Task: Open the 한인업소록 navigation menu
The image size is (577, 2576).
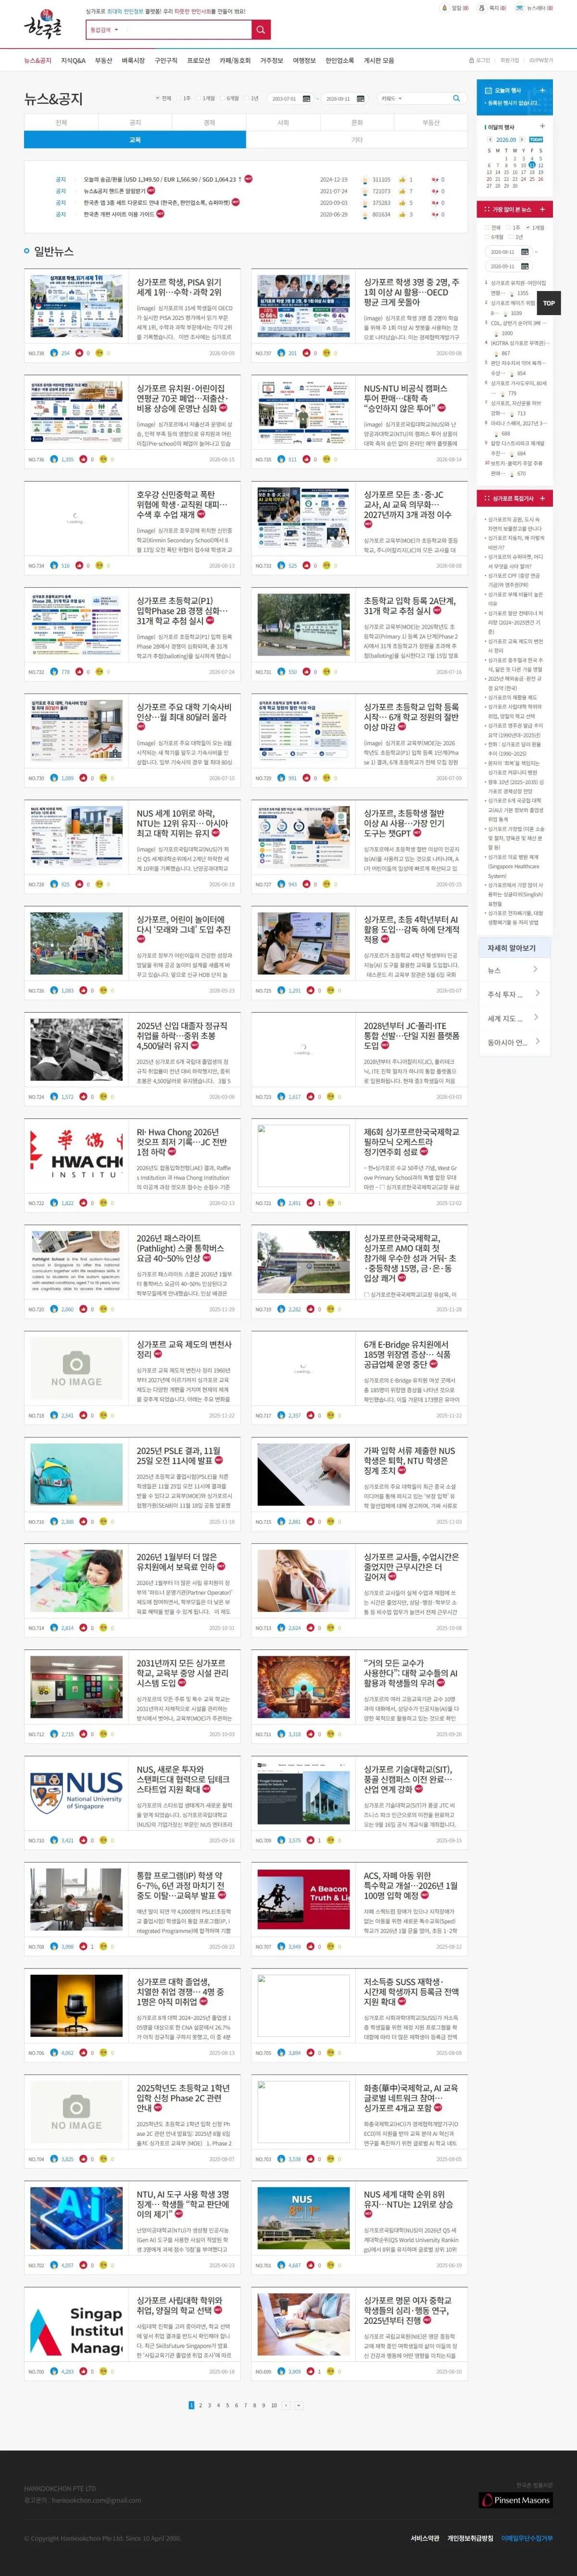Action: pos(340,60)
